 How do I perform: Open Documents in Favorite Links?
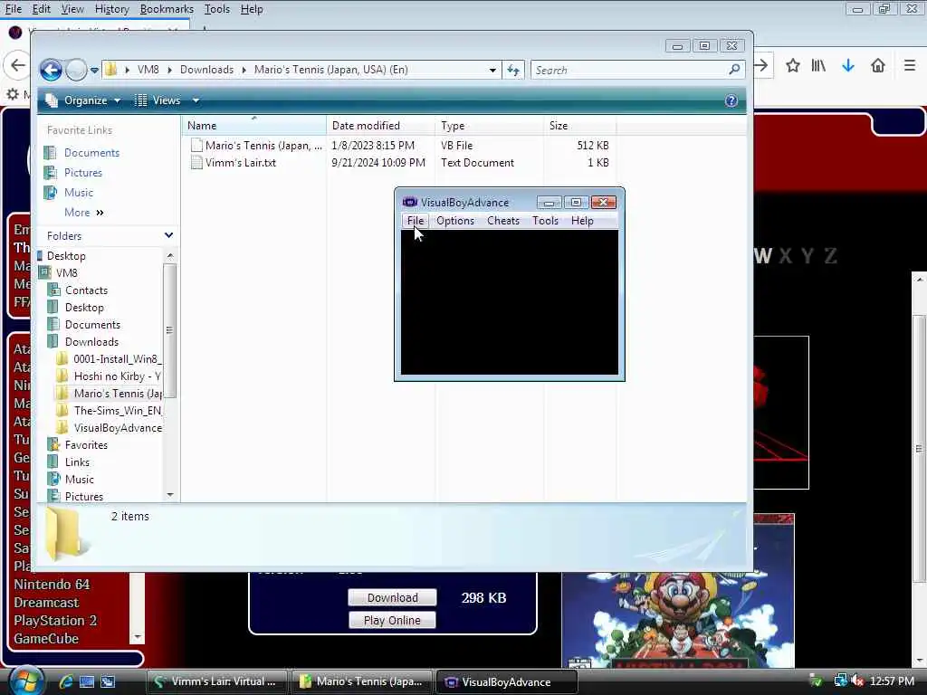click(x=91, y=152)
